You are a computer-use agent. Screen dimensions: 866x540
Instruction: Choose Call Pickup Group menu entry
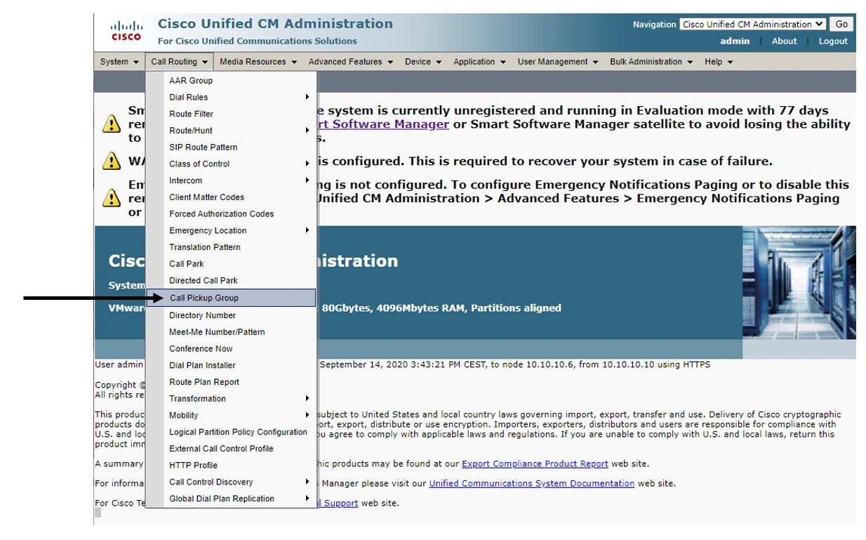click(x=231, y=298)
